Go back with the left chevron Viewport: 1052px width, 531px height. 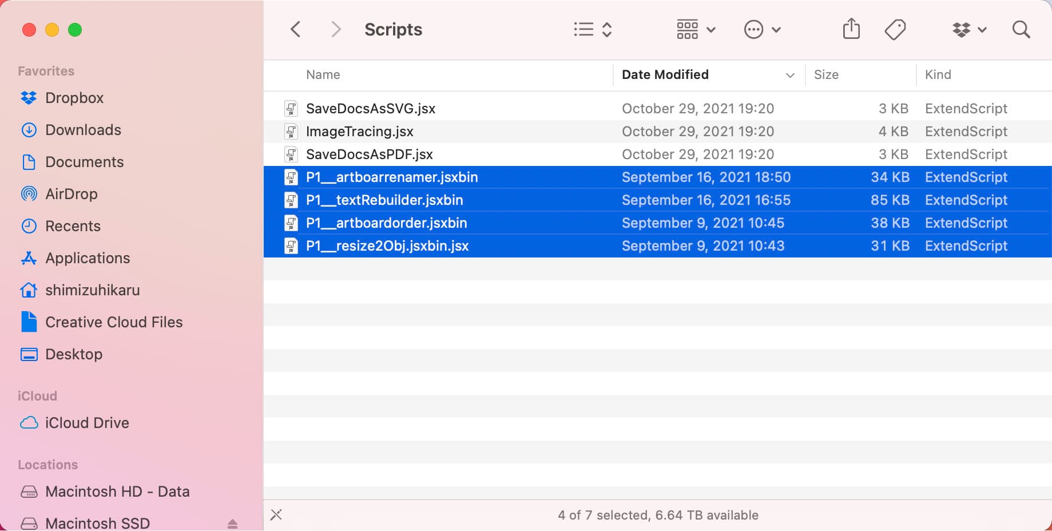coord(295,29)
